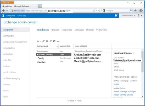Click the mailbox search magnifier icon
This screenshot has width=145, height=106.
coord(51,41)
